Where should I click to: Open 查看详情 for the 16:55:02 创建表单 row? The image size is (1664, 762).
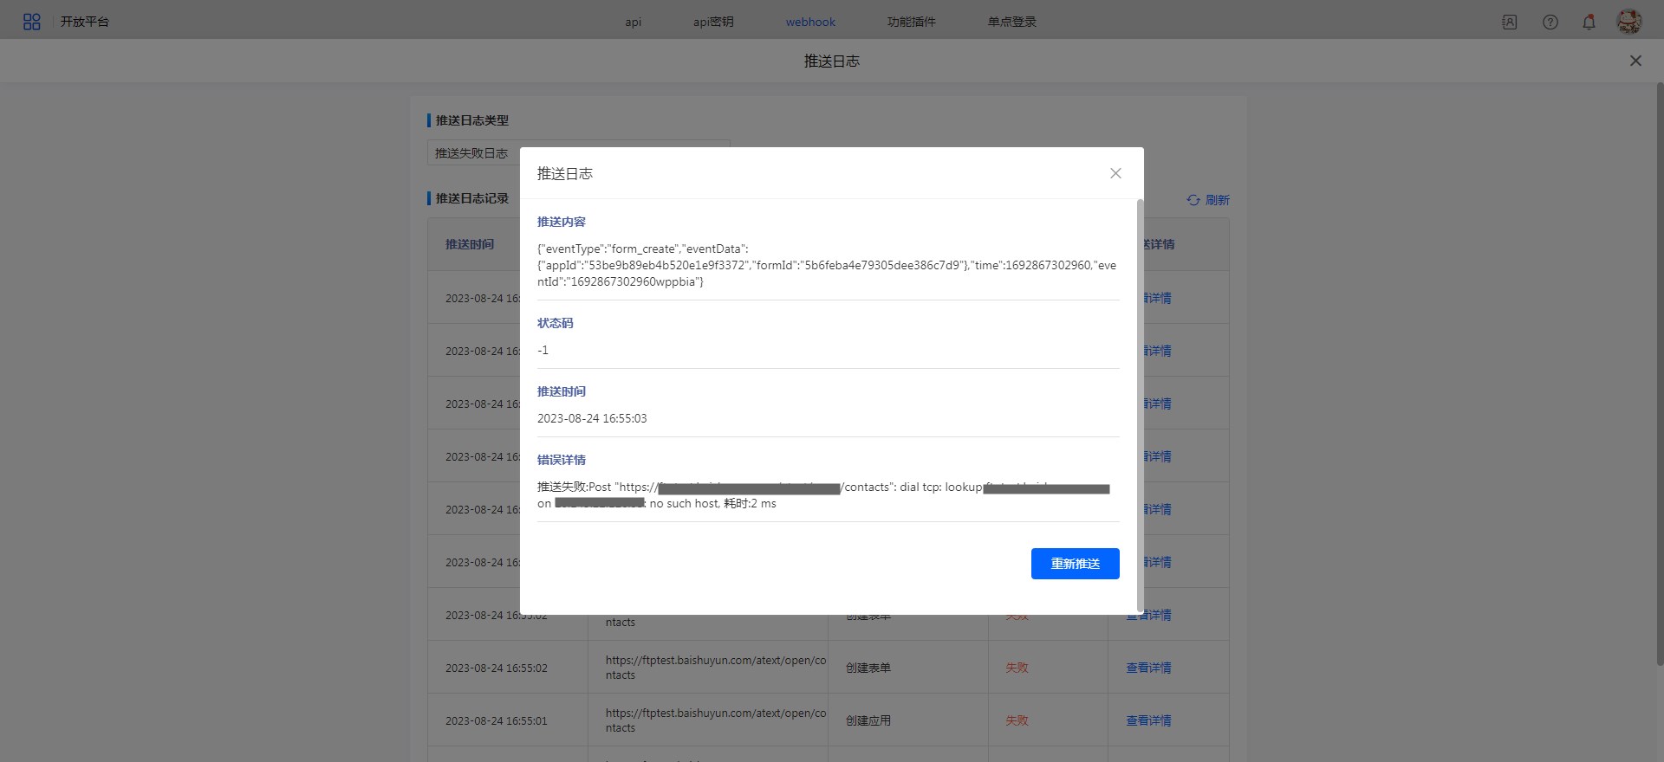click(1148, 668)
